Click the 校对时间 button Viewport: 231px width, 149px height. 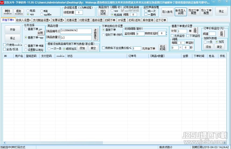coord(163,48)
